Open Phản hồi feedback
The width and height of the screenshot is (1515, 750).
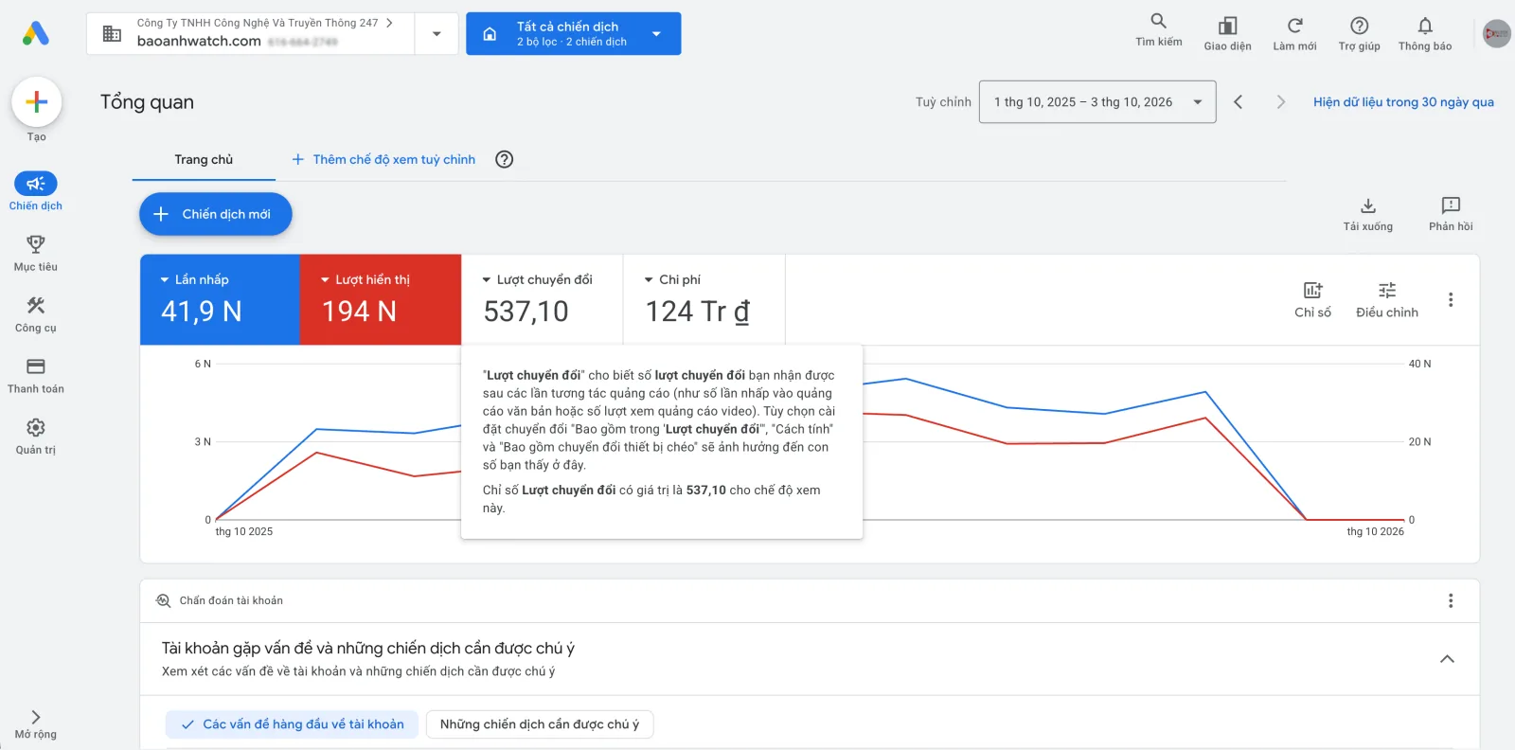[x=1451, y=214]
